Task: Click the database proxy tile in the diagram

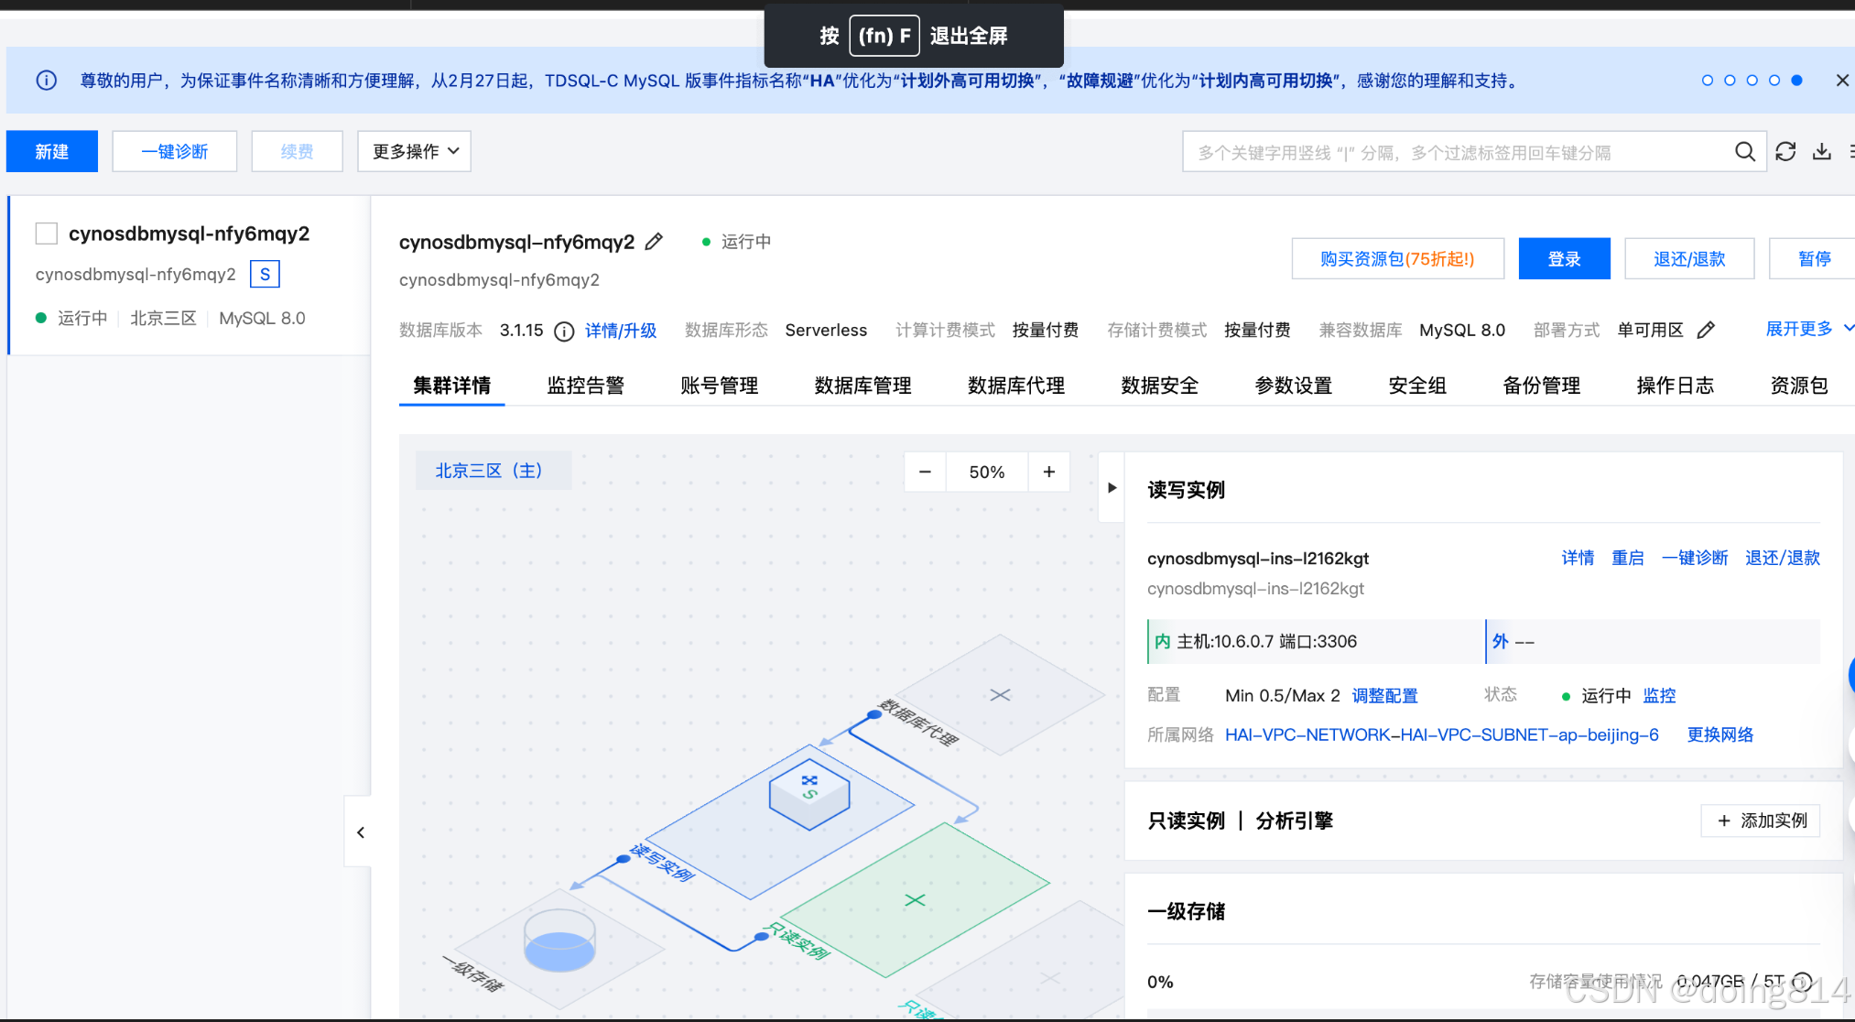Action: 1000,695
